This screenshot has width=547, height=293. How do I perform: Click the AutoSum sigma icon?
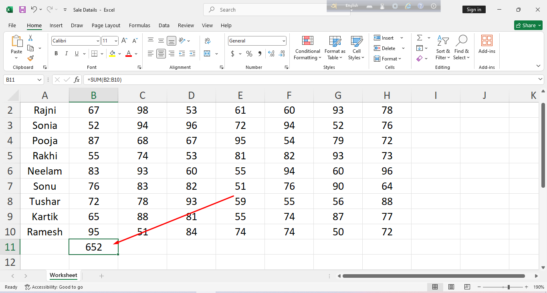click(x=420, y=38)
